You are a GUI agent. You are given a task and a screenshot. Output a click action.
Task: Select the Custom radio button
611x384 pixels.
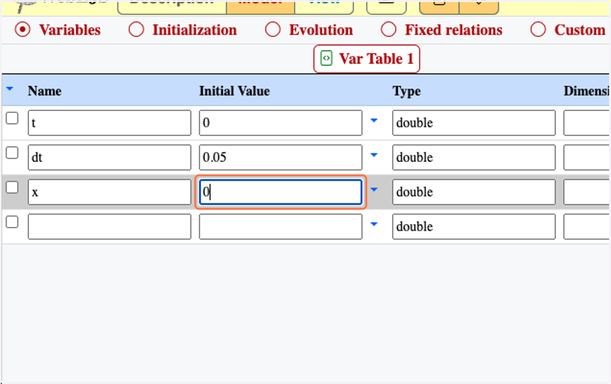[538, 30]
